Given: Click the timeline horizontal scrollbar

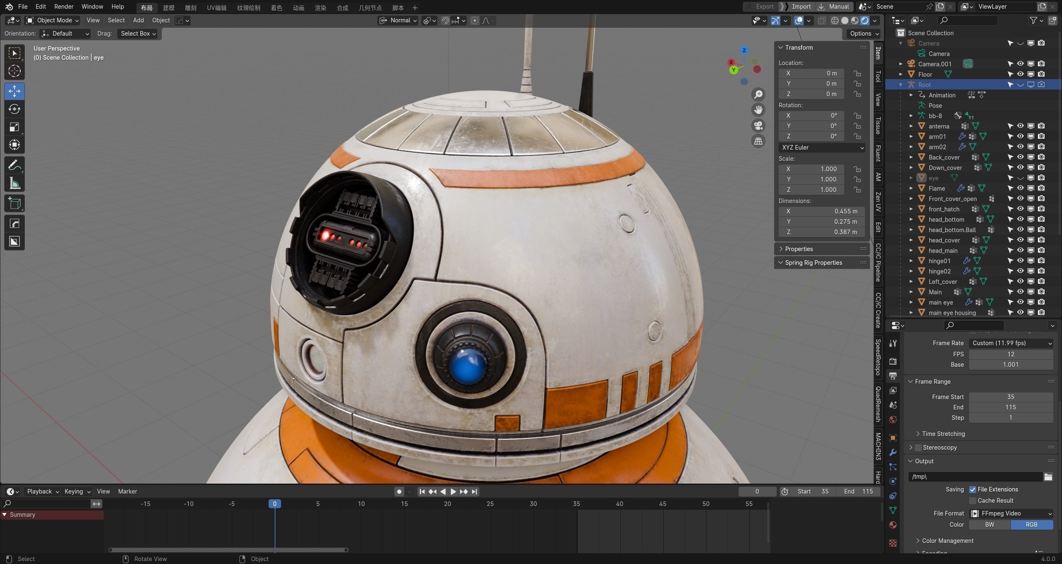Looking at the screenshot, I should coord(228,550).
